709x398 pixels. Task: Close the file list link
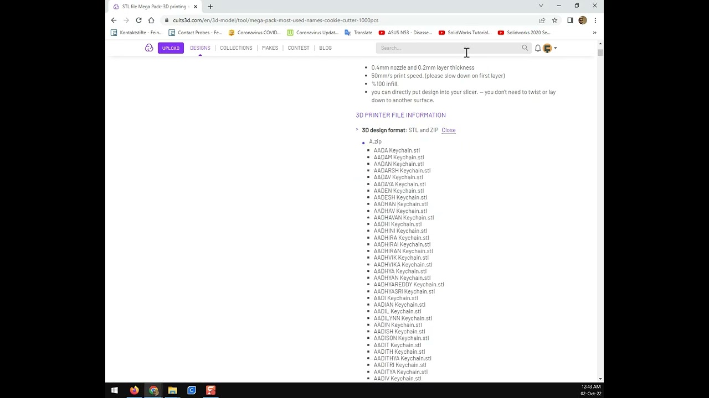(449, 130)
